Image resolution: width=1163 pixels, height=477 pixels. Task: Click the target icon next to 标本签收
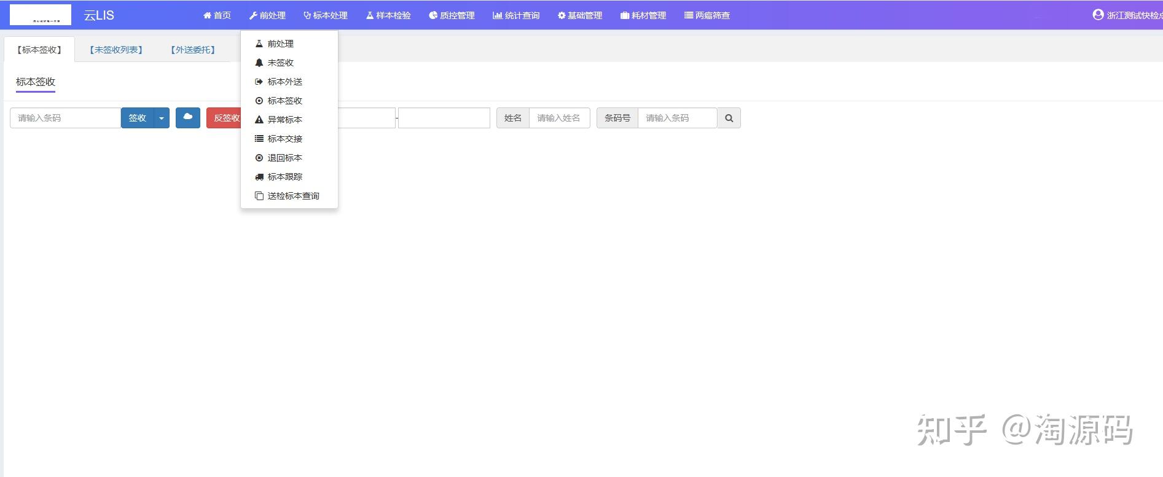pyautogui.click(x=259, y=101)
